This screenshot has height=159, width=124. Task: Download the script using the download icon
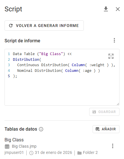coord(106,9)
